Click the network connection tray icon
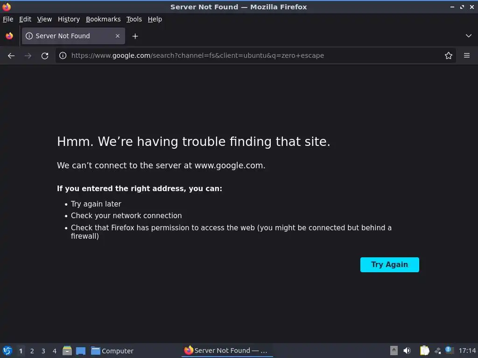Image resolution: width=478 pixels, height=358 pixels. click(438, 351)
